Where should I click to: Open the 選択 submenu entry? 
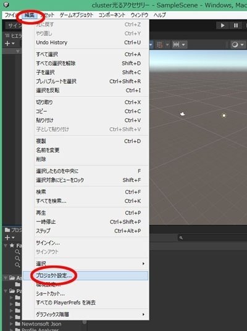tap(85, 263)
